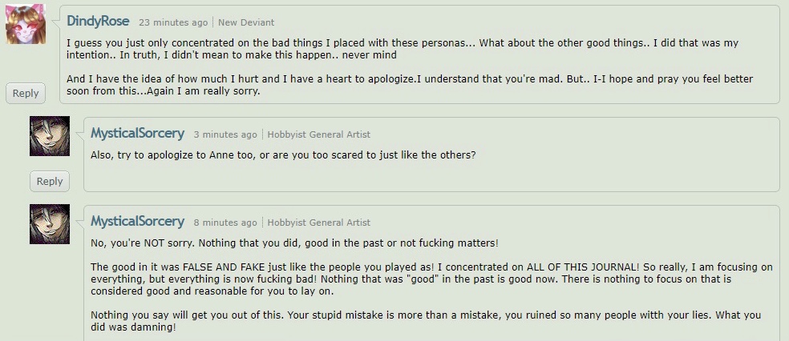
Task: Click the paragraph starting 'Nothing you say will get you out'
Action: tap(426, 322)
